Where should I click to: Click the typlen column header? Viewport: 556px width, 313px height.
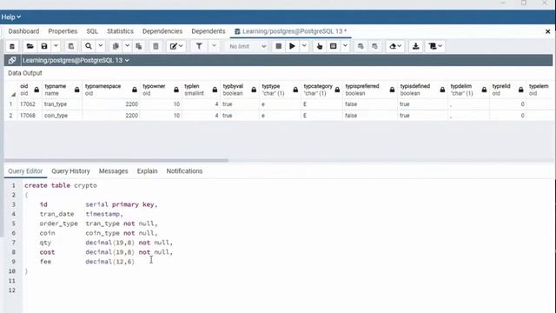tap(201, 90)
